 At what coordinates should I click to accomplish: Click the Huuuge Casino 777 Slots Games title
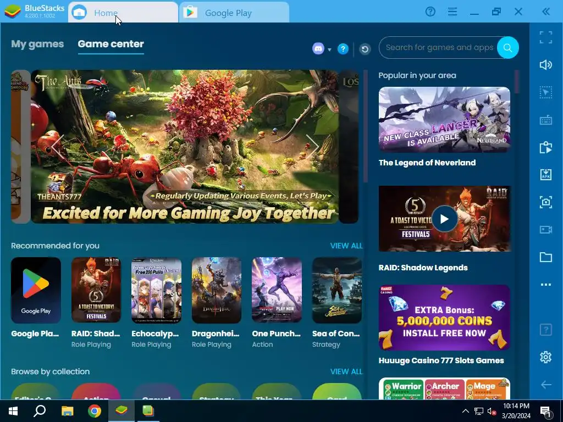[441, 360]
